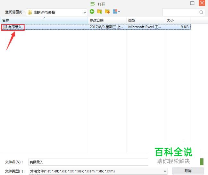Viewport: 208px width, 175px height.
Task: Click the Microsoft Excel type cell
Action: [145, 27]
